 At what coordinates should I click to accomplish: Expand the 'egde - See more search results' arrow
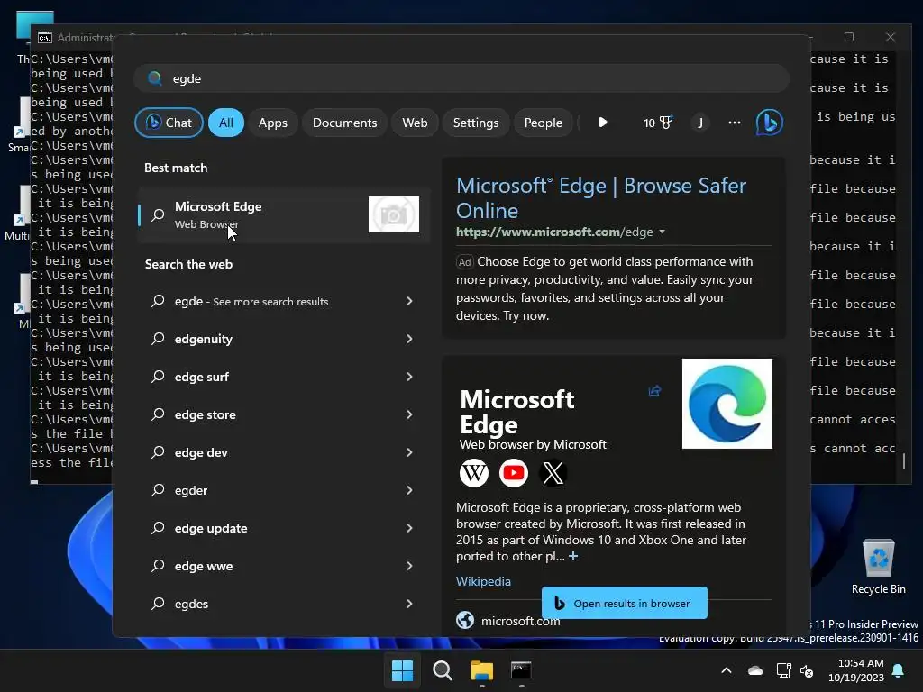pos(410,301)
